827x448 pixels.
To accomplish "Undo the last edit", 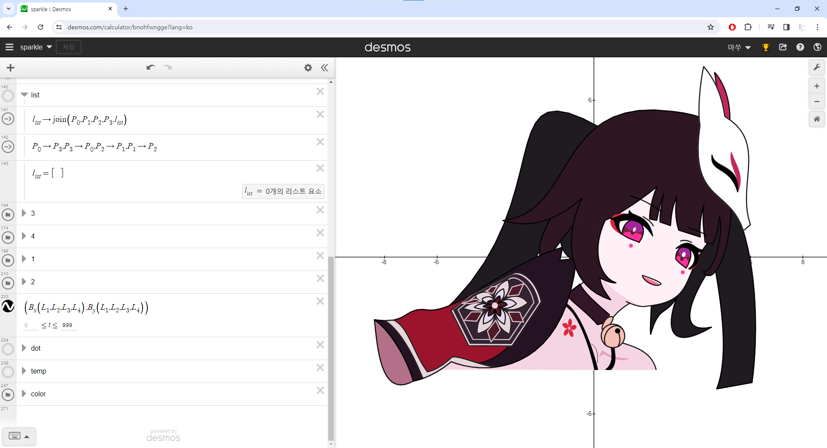I will coord(150,67).
